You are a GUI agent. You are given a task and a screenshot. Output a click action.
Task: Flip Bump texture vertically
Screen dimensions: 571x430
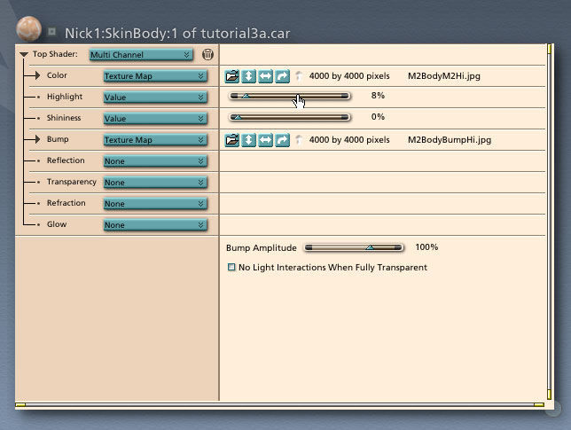pos(249,140)
